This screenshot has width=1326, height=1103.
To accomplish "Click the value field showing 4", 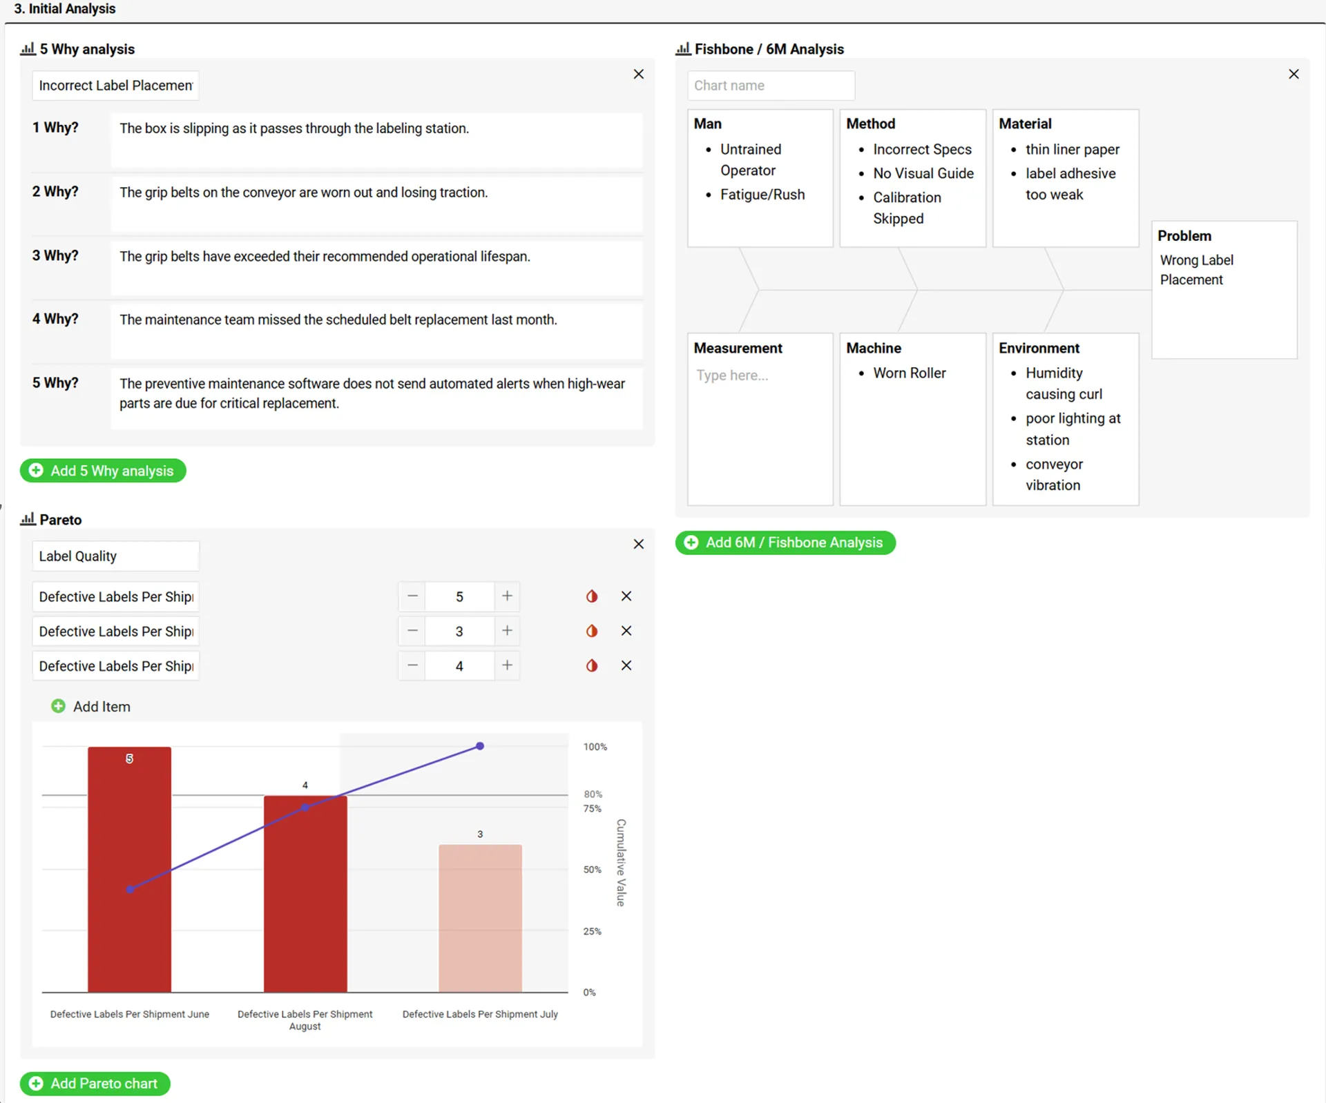I will (459, 665).
